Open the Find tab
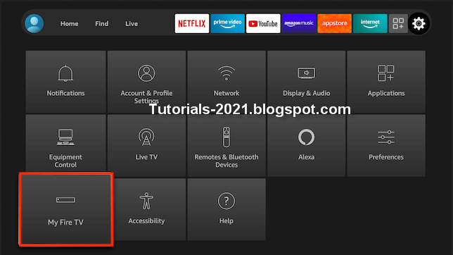Image resolution: width=453 pixels, height=255 pixels. point(102,24)
